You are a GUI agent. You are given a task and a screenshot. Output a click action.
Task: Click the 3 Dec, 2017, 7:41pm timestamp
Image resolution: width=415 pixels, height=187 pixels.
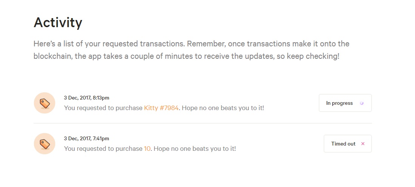(86, 138)
